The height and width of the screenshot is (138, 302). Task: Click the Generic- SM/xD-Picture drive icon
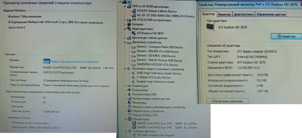pyautogui.click(x=133, y=60)
